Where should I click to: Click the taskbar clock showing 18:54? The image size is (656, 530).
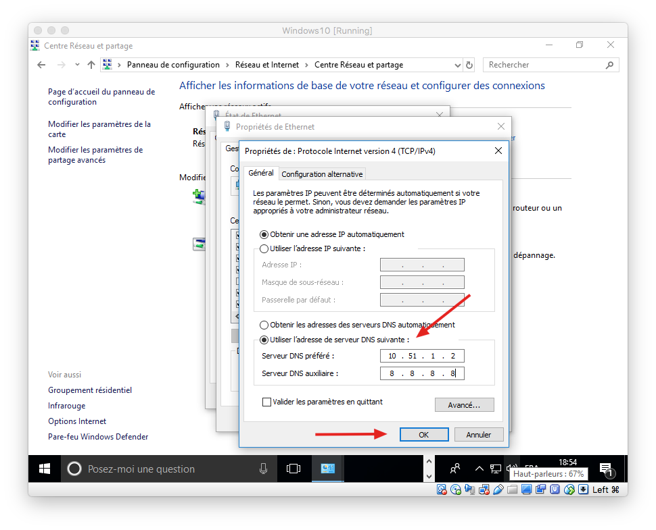click(x=567, y=462)
